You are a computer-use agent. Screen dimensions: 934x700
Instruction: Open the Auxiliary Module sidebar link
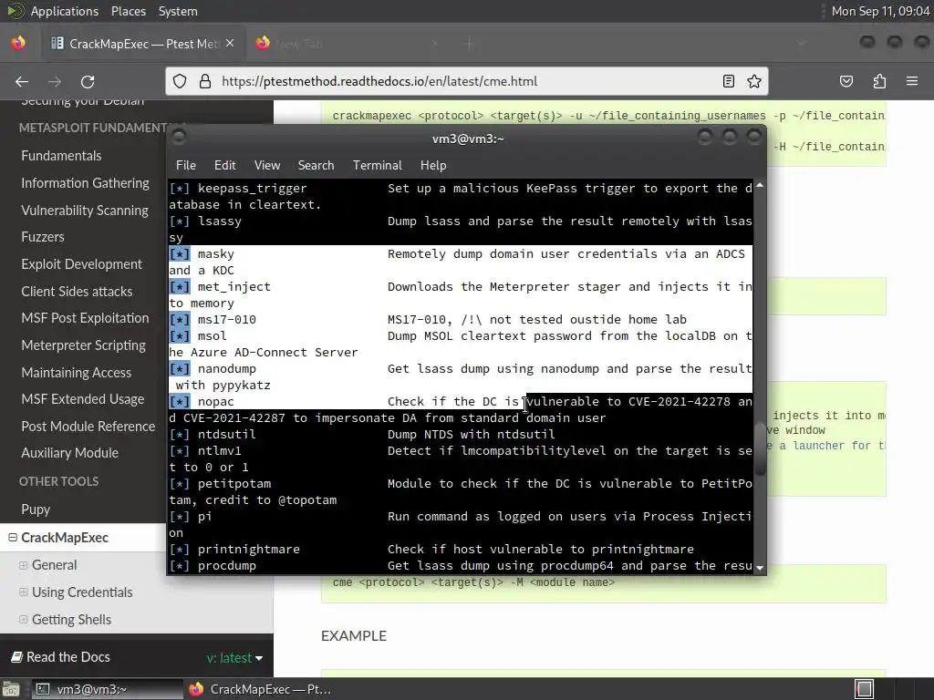click(69, 453)
